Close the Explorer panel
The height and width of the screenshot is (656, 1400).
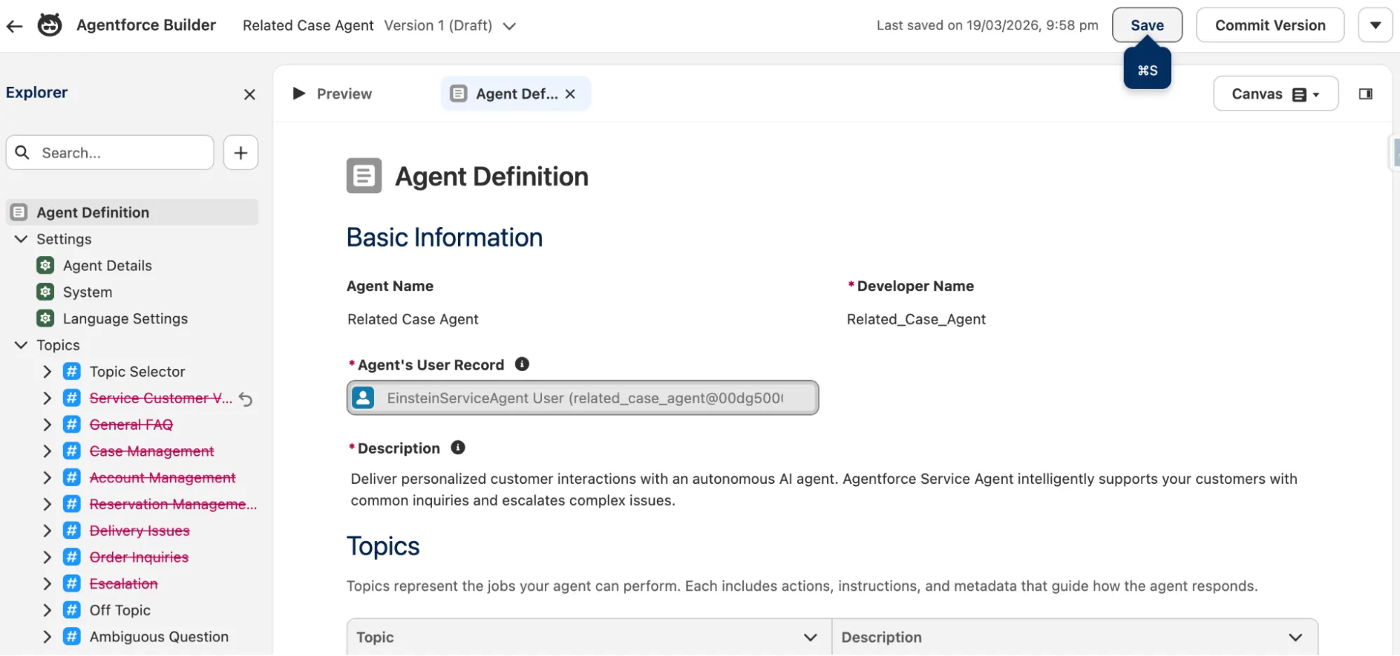pyautogui.click(x=249, y=94)
